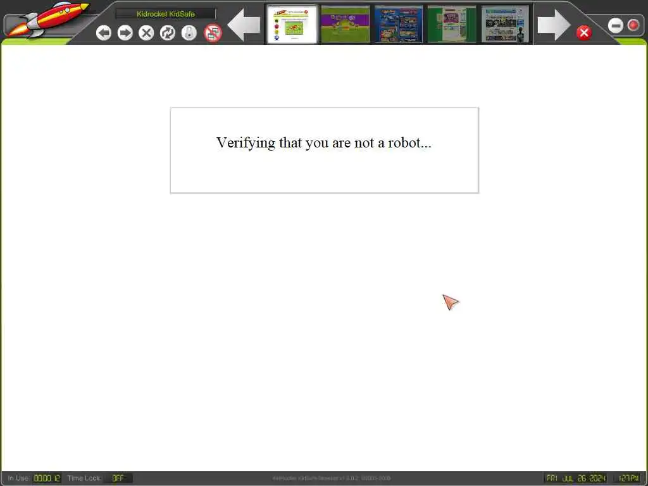Go forward with the forward arrow button
Image resolution: width=648 pixels, height=486 pixels.
click(125, 33)
